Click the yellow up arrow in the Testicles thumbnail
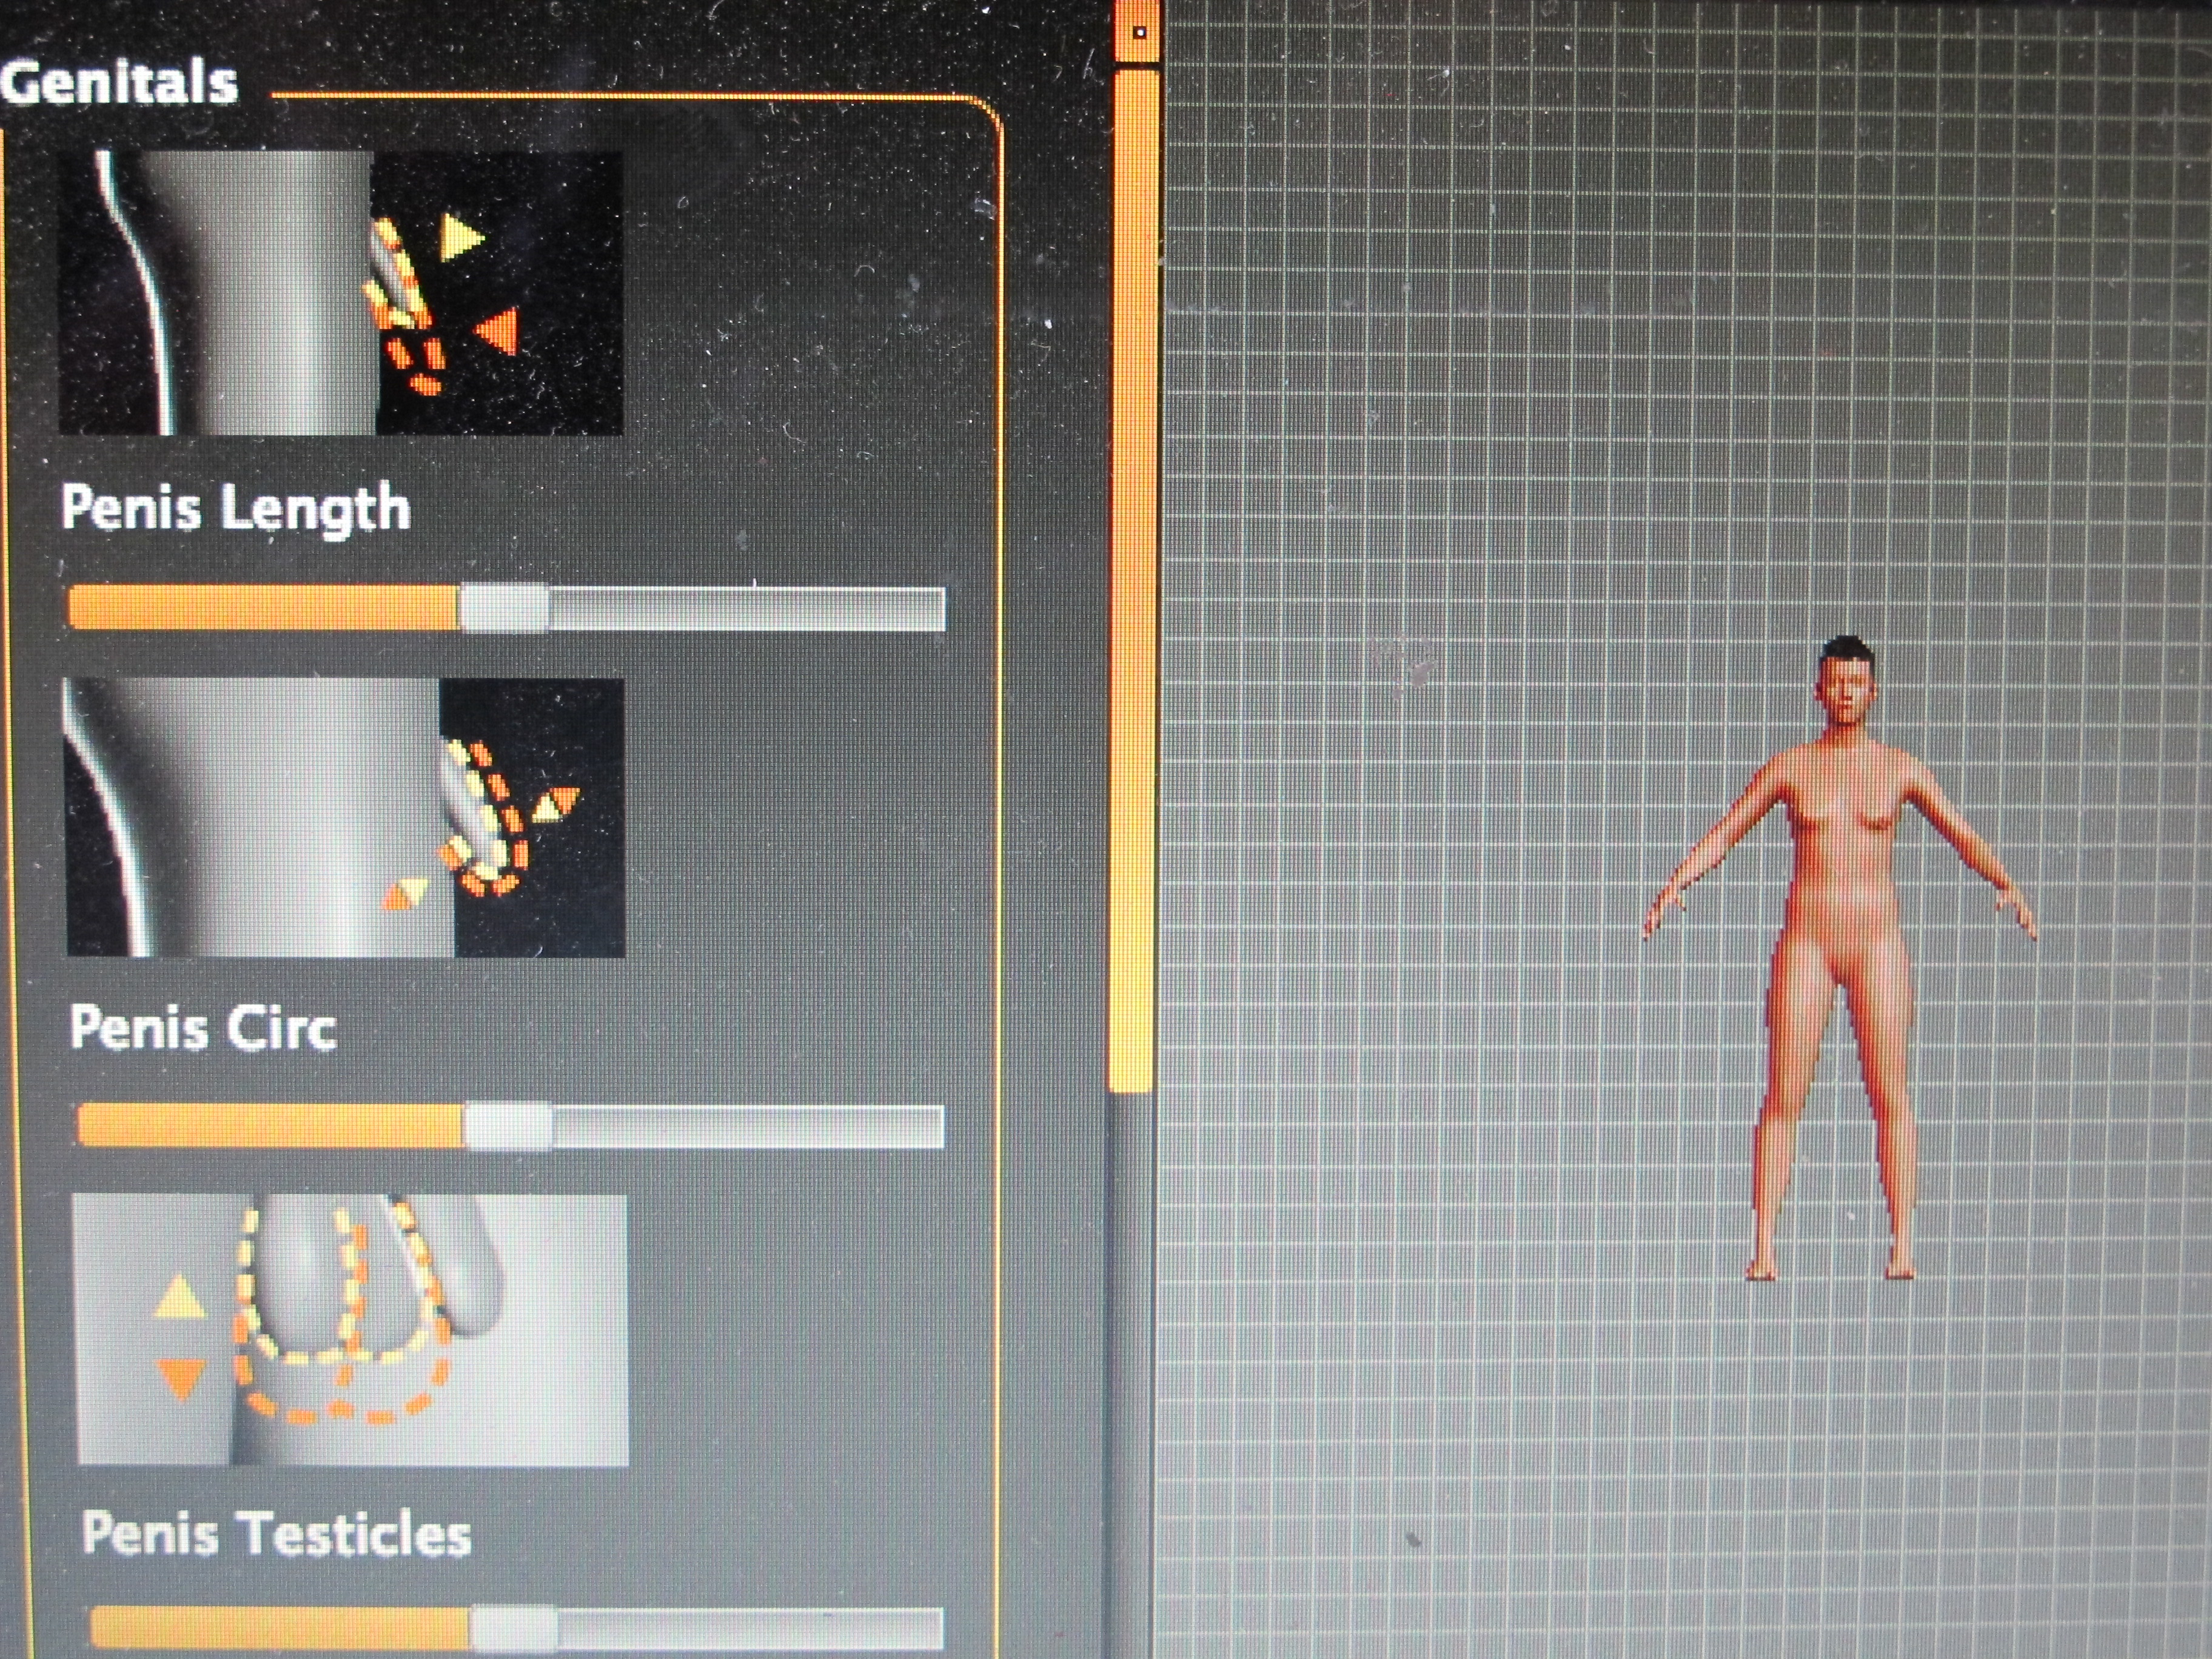Screen dimensions: 2212x1659 pyautogui.click(x=180, y=1296)
